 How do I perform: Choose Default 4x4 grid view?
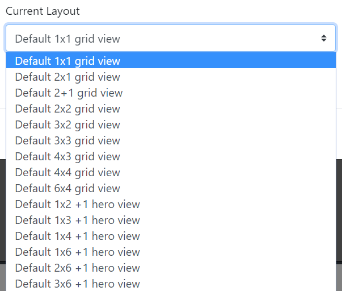tap(68, 172)
